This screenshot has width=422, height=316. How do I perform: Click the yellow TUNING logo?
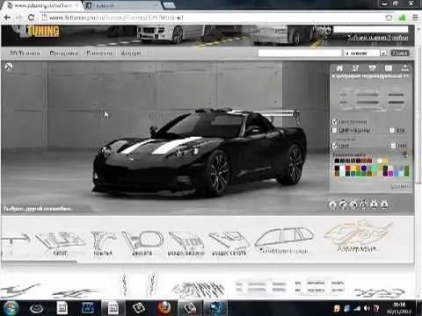pos(44,31)
